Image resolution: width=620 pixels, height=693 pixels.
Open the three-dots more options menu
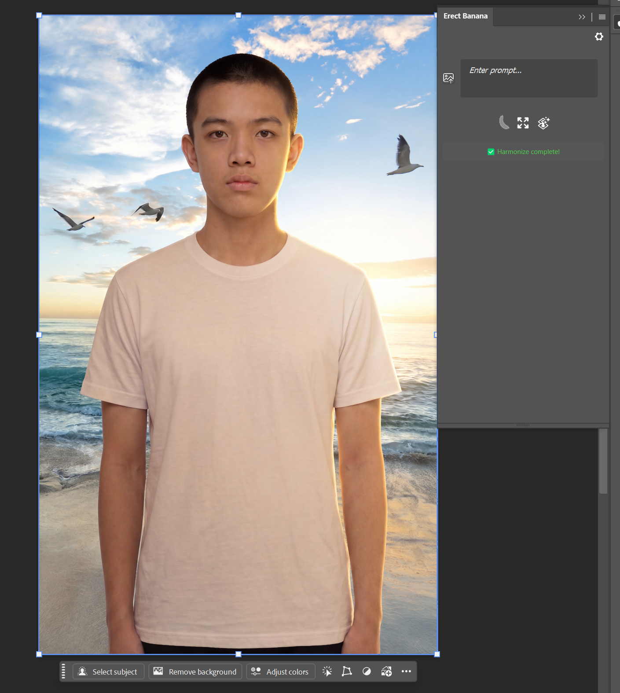pyautogui.click(x=406, y=671)
